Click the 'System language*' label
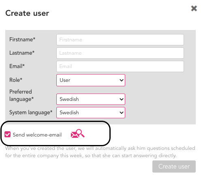 [x=31, y=113]
